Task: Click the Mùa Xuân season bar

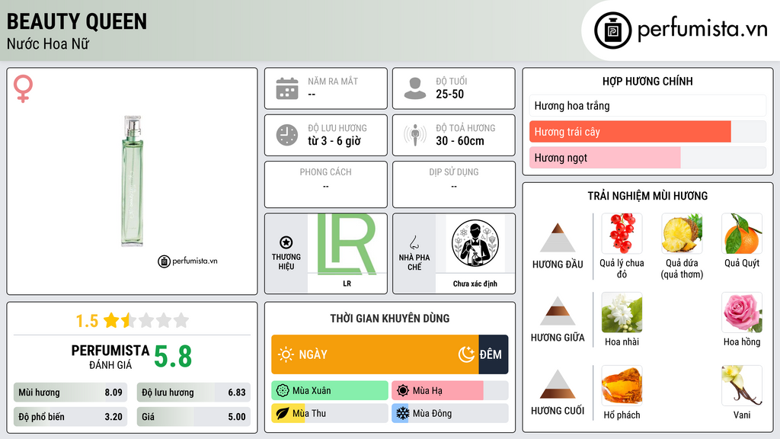Action: click(x=330, y=390)
